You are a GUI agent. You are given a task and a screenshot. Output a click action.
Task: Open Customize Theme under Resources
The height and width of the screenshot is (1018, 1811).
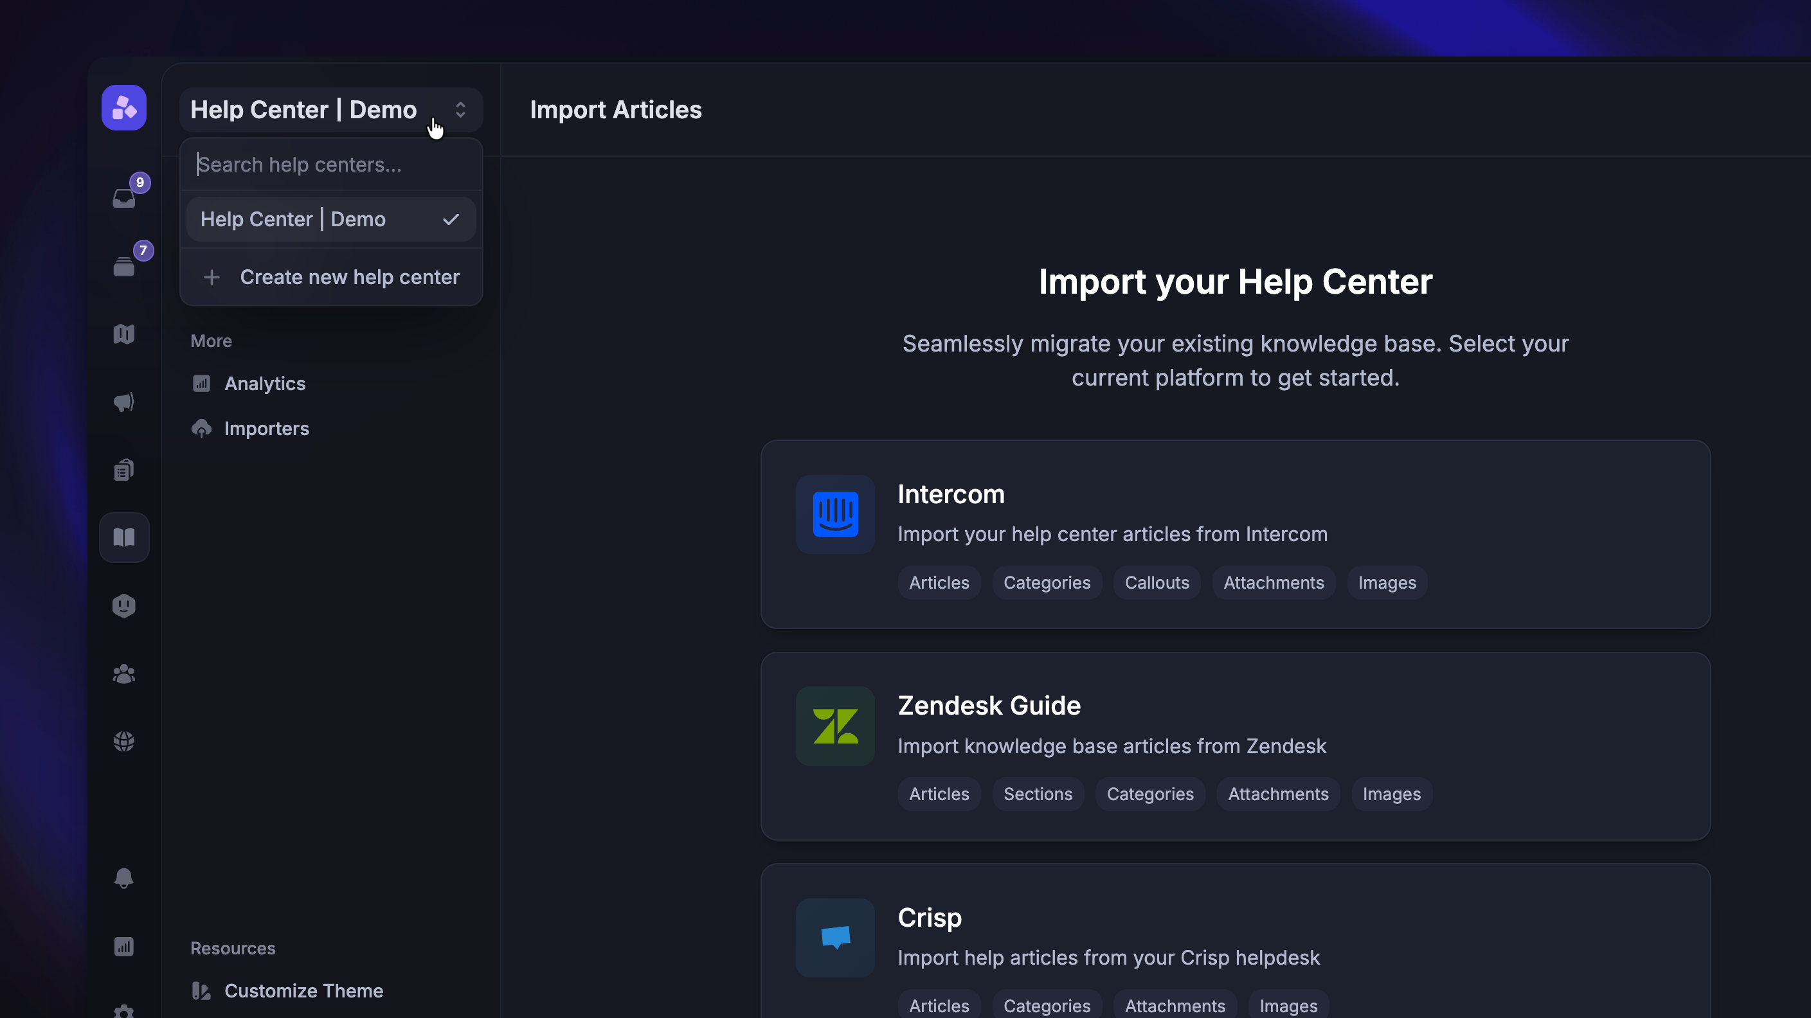pos(287,991)
